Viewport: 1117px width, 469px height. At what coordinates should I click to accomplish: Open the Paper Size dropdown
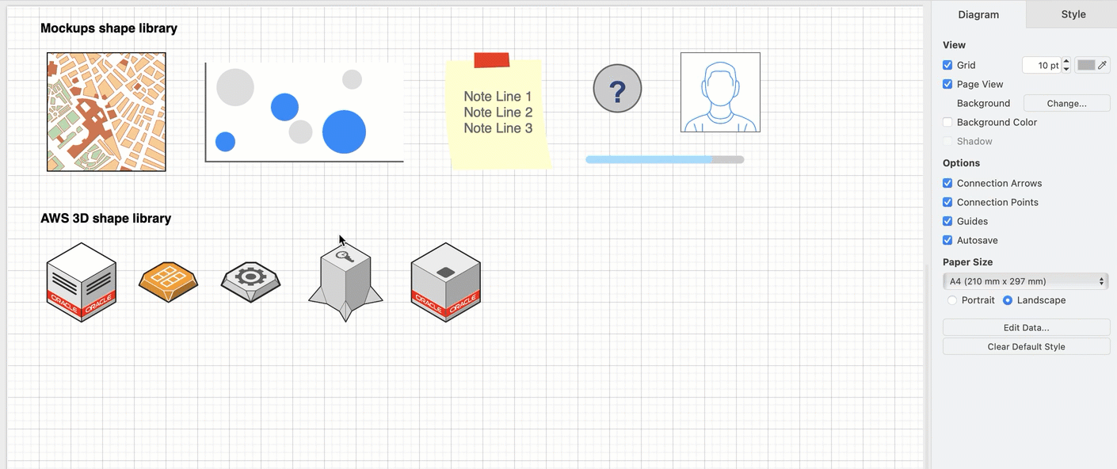click(x=1025, y=280)
